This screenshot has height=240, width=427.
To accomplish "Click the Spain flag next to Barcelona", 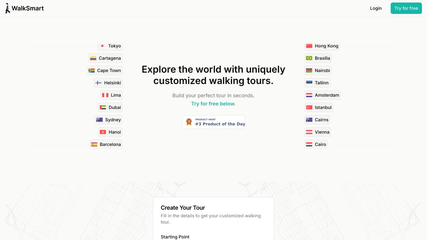I will pos(94,144).
